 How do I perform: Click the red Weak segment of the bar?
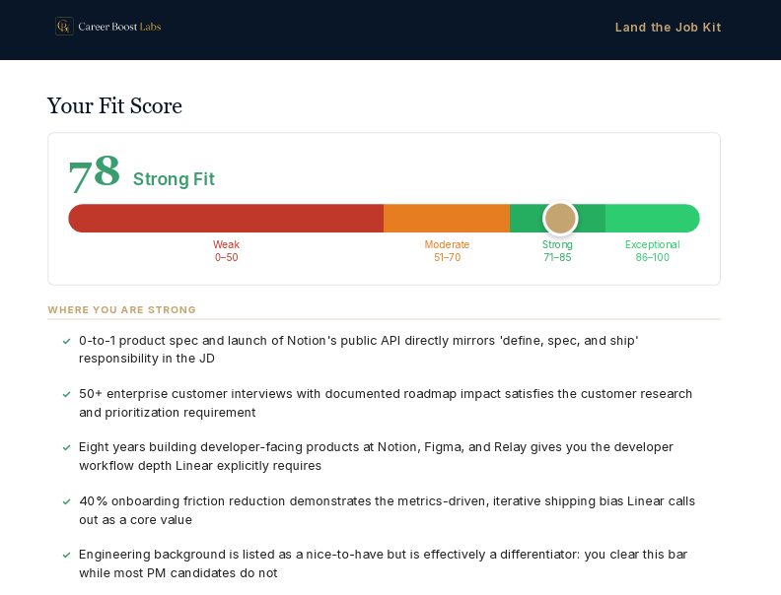point(226,219)
